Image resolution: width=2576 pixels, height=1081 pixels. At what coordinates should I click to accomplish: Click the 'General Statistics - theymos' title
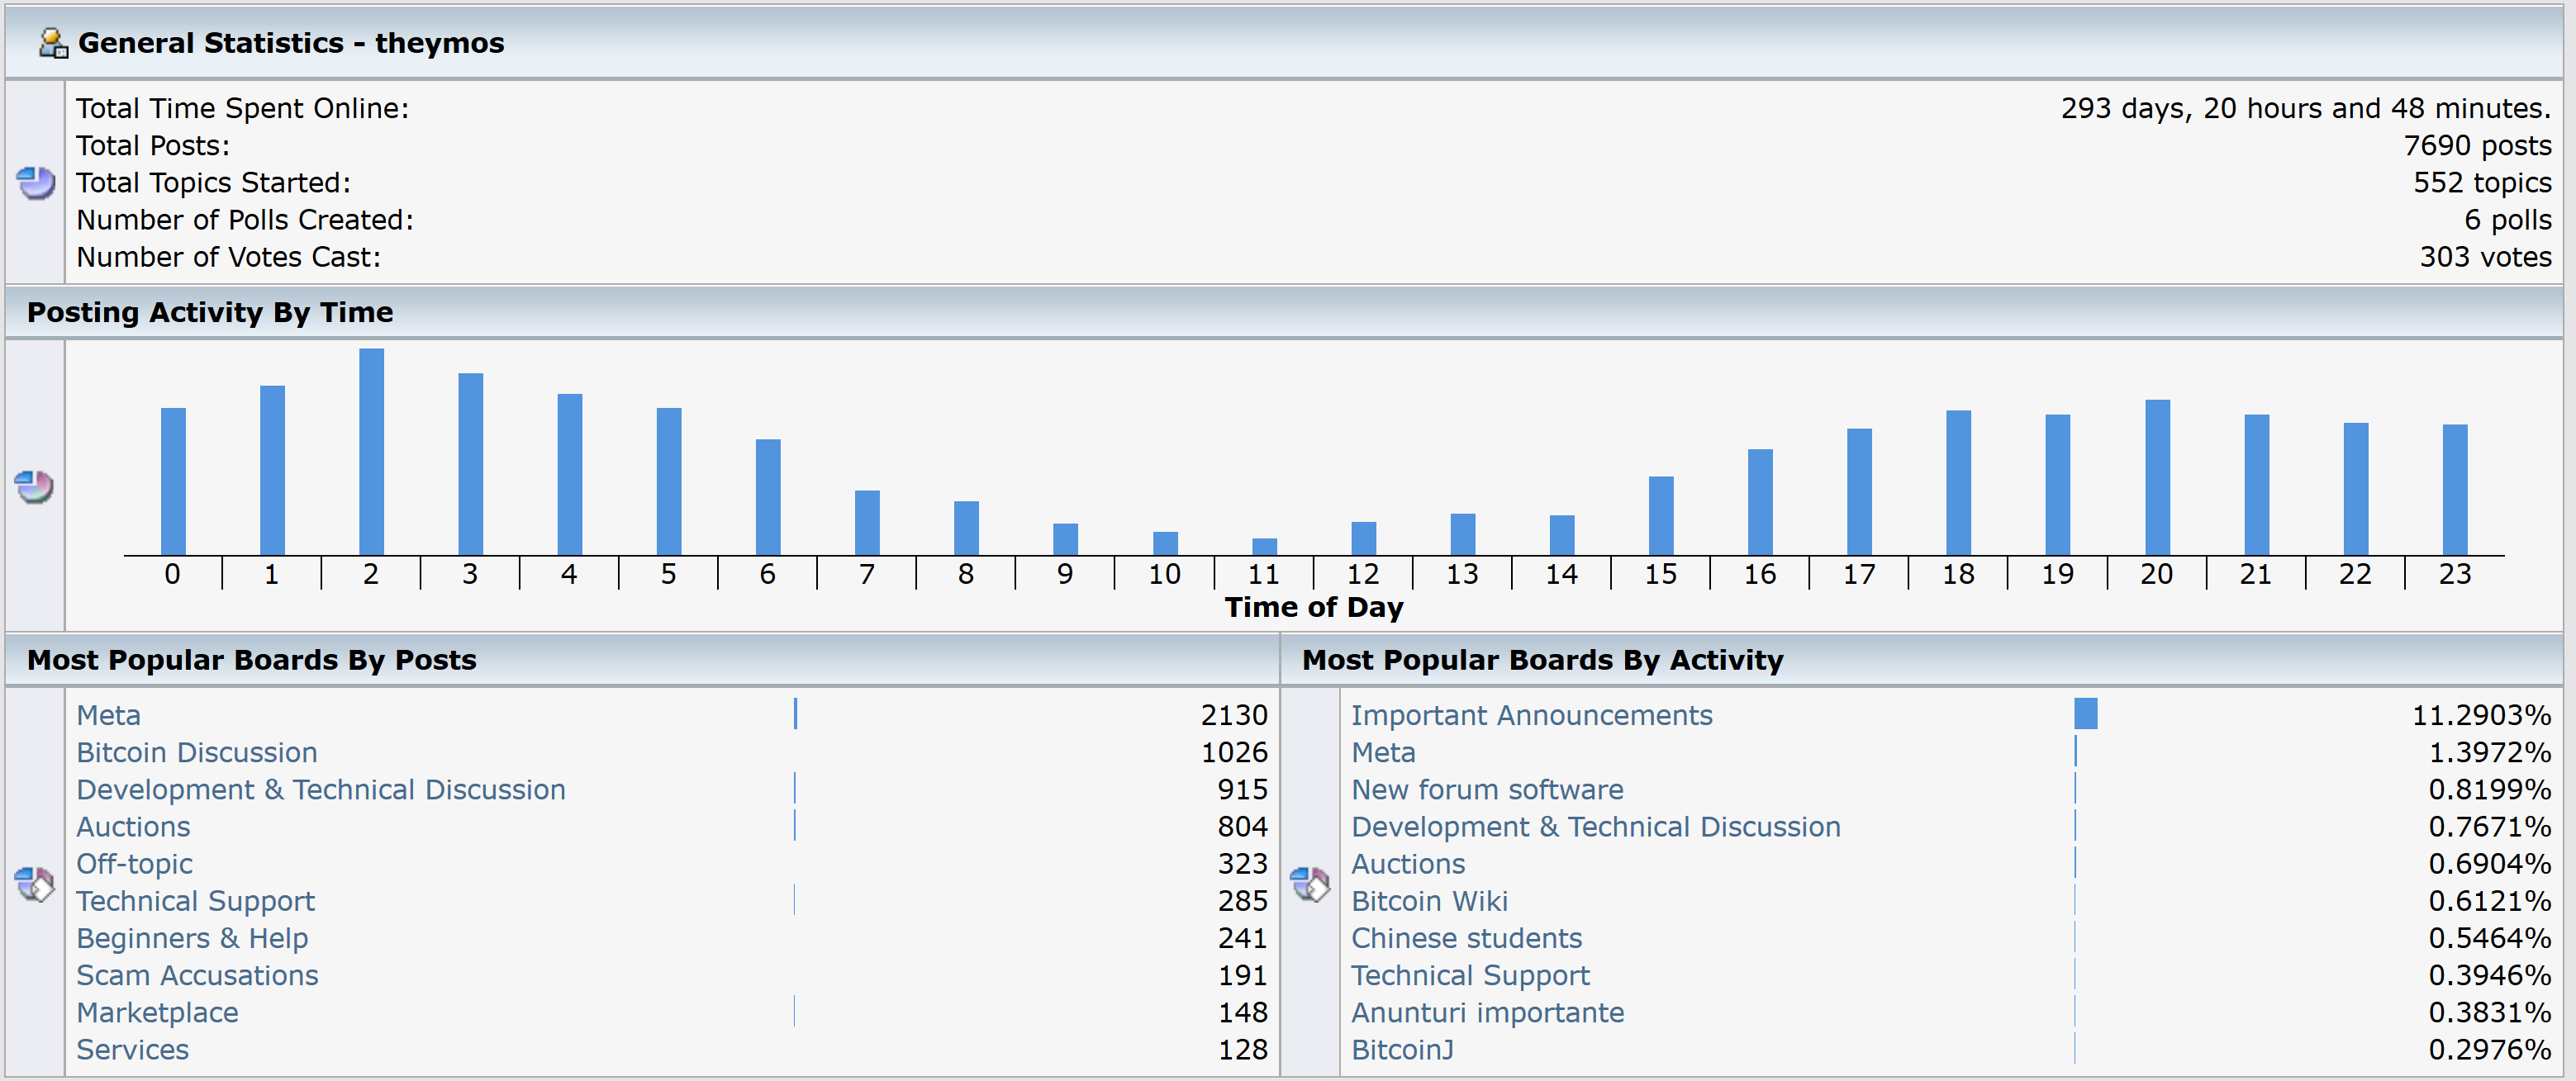(x=291, y=43)
